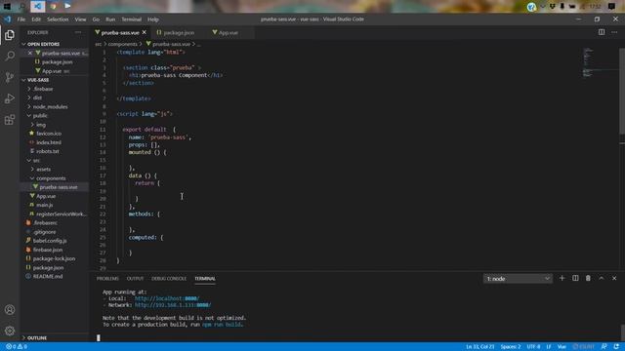
Task: Open the View menu
Action: 80,19
